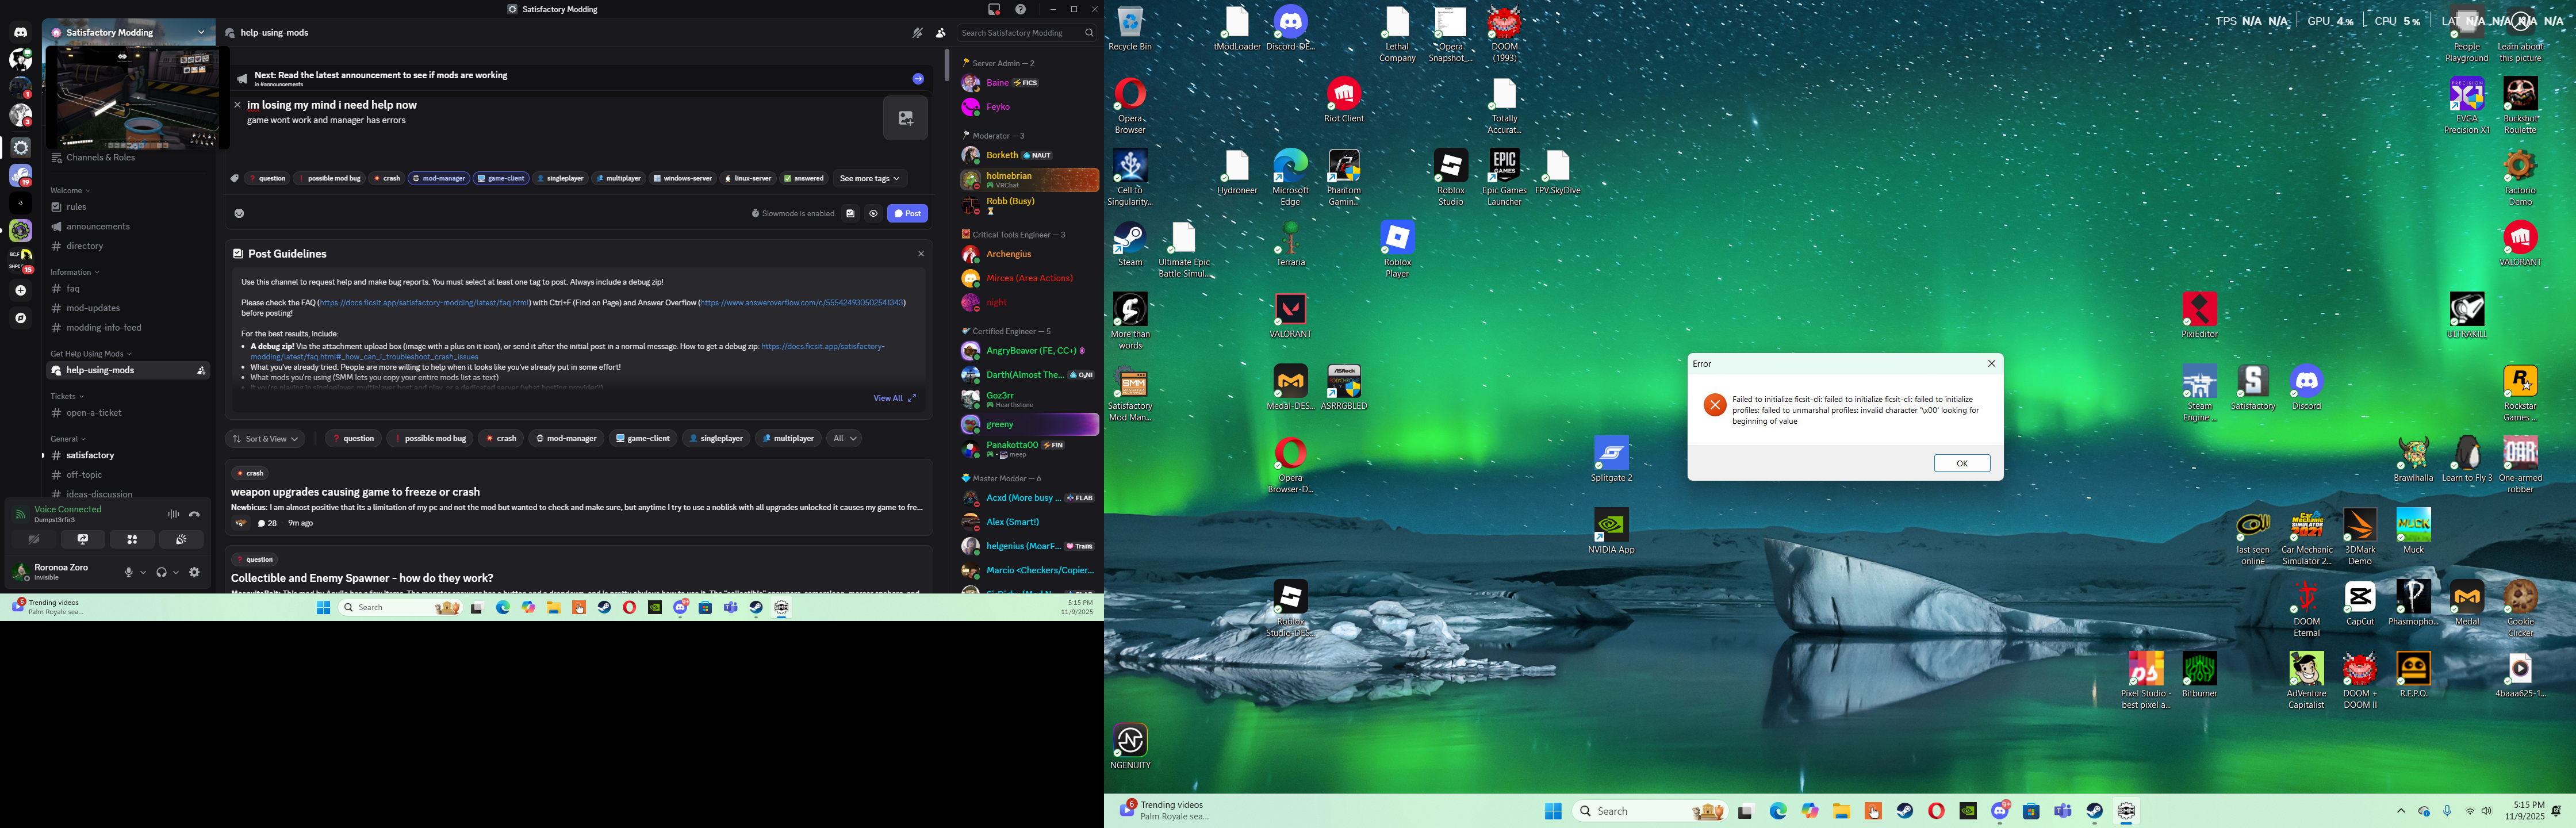The height and width of the screenshot is (828, 2576).
Task: Click the attach image upload box
Action: [x=905, y=119]
